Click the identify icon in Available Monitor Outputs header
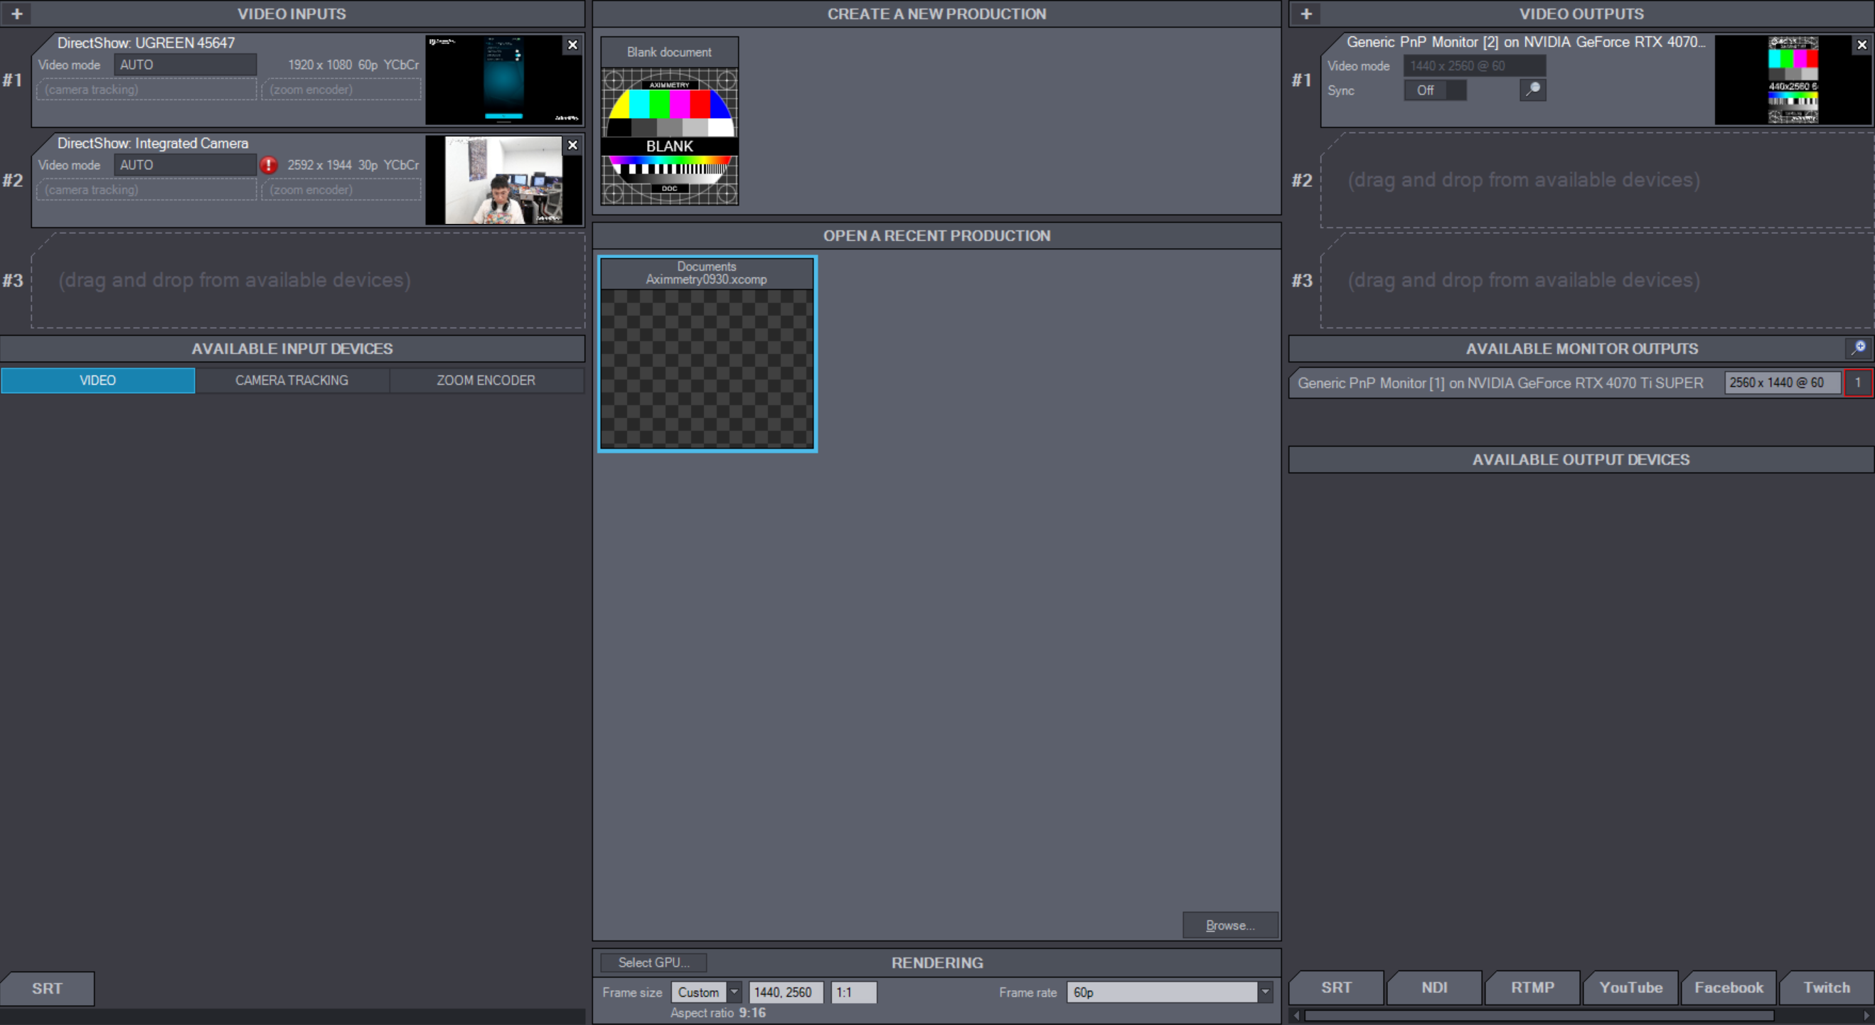The image size is (1875, 1025). coord(1859,348)
